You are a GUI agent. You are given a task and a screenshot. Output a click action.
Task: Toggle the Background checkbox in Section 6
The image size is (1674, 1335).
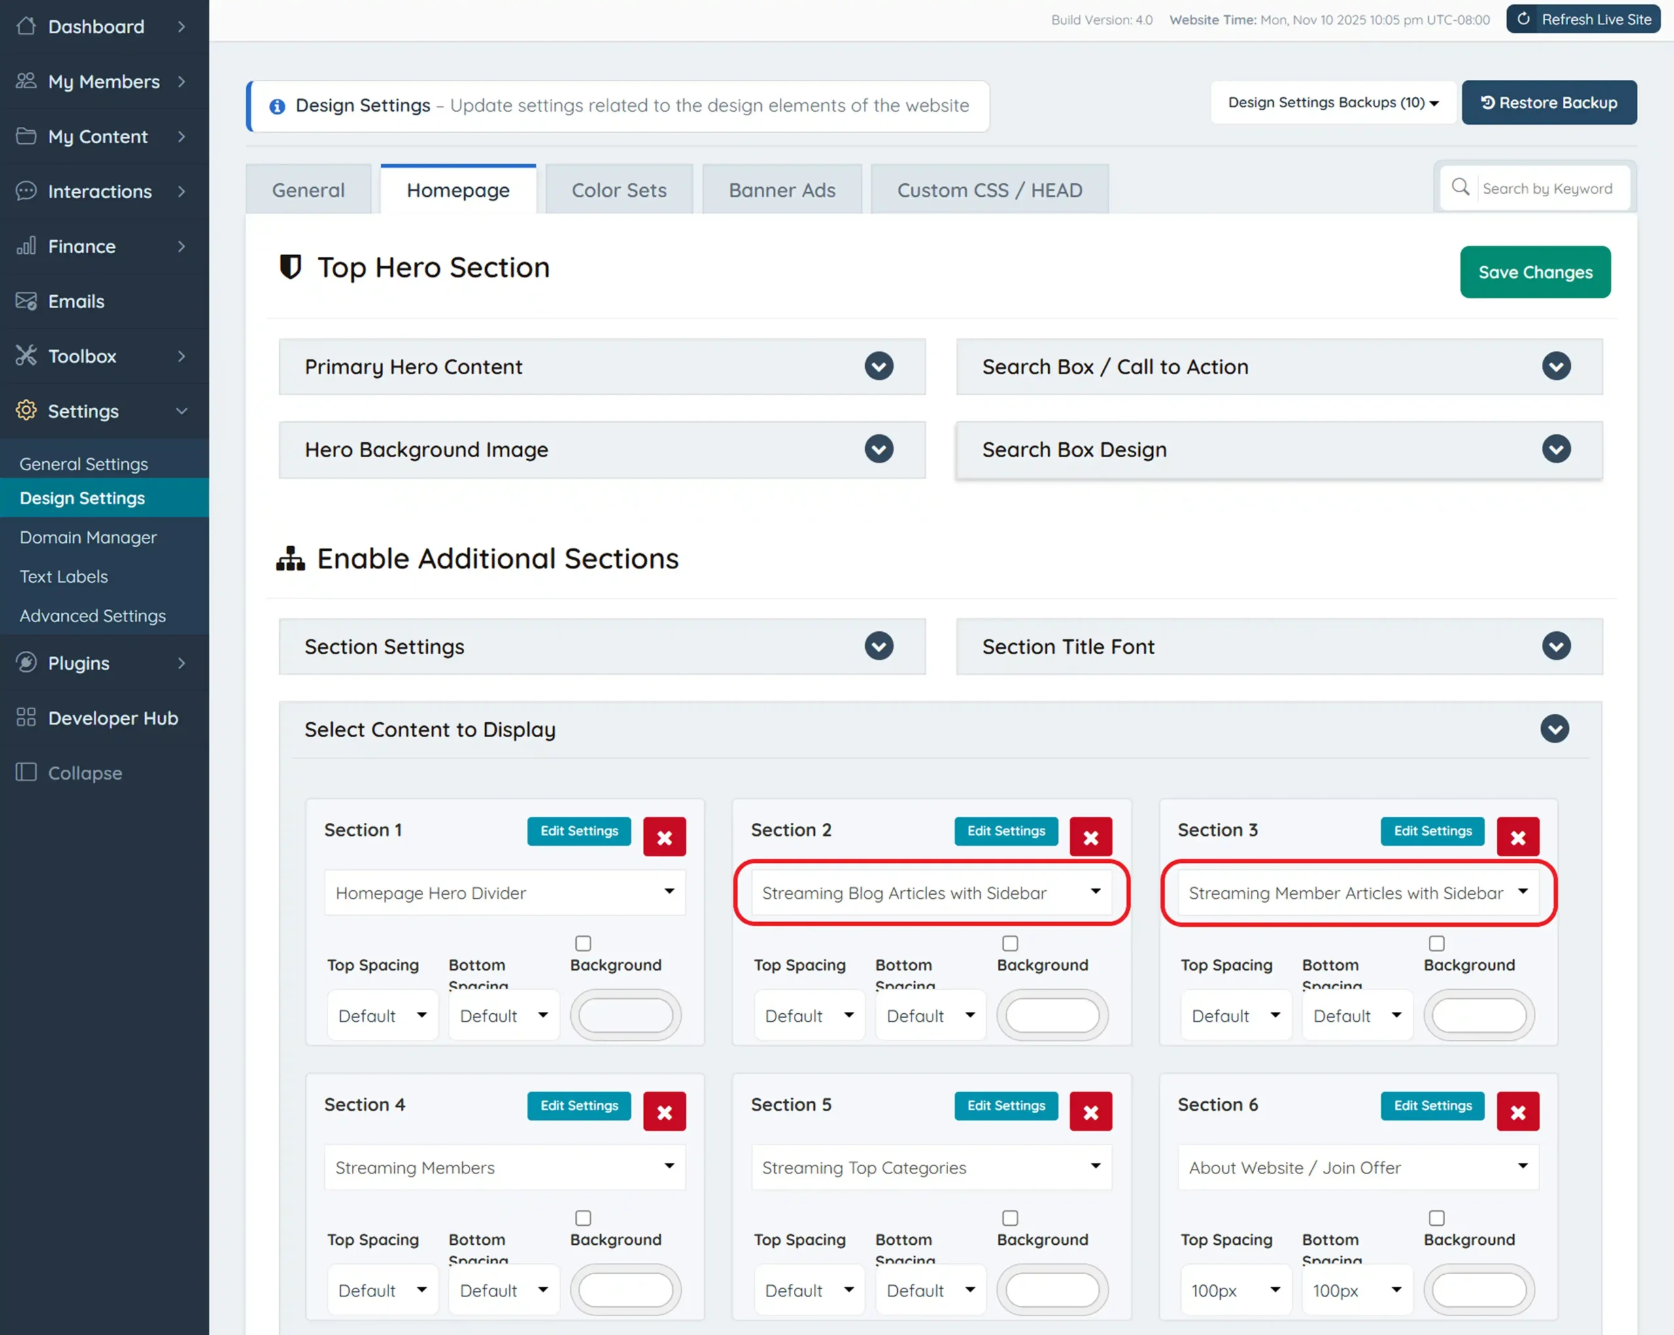(1437, 1218)
